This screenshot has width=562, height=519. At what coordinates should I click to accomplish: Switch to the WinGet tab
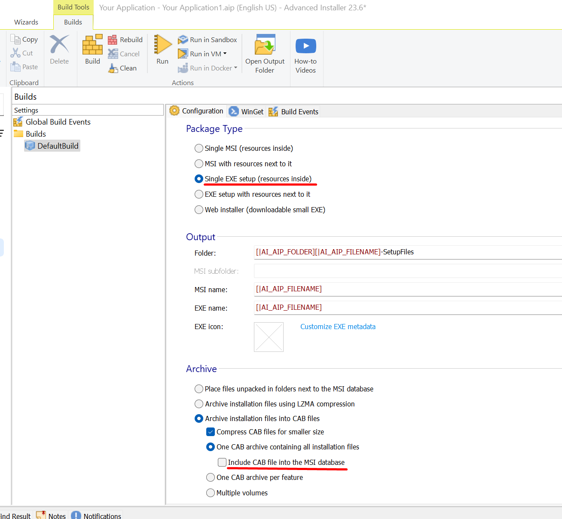click(247, 112)
